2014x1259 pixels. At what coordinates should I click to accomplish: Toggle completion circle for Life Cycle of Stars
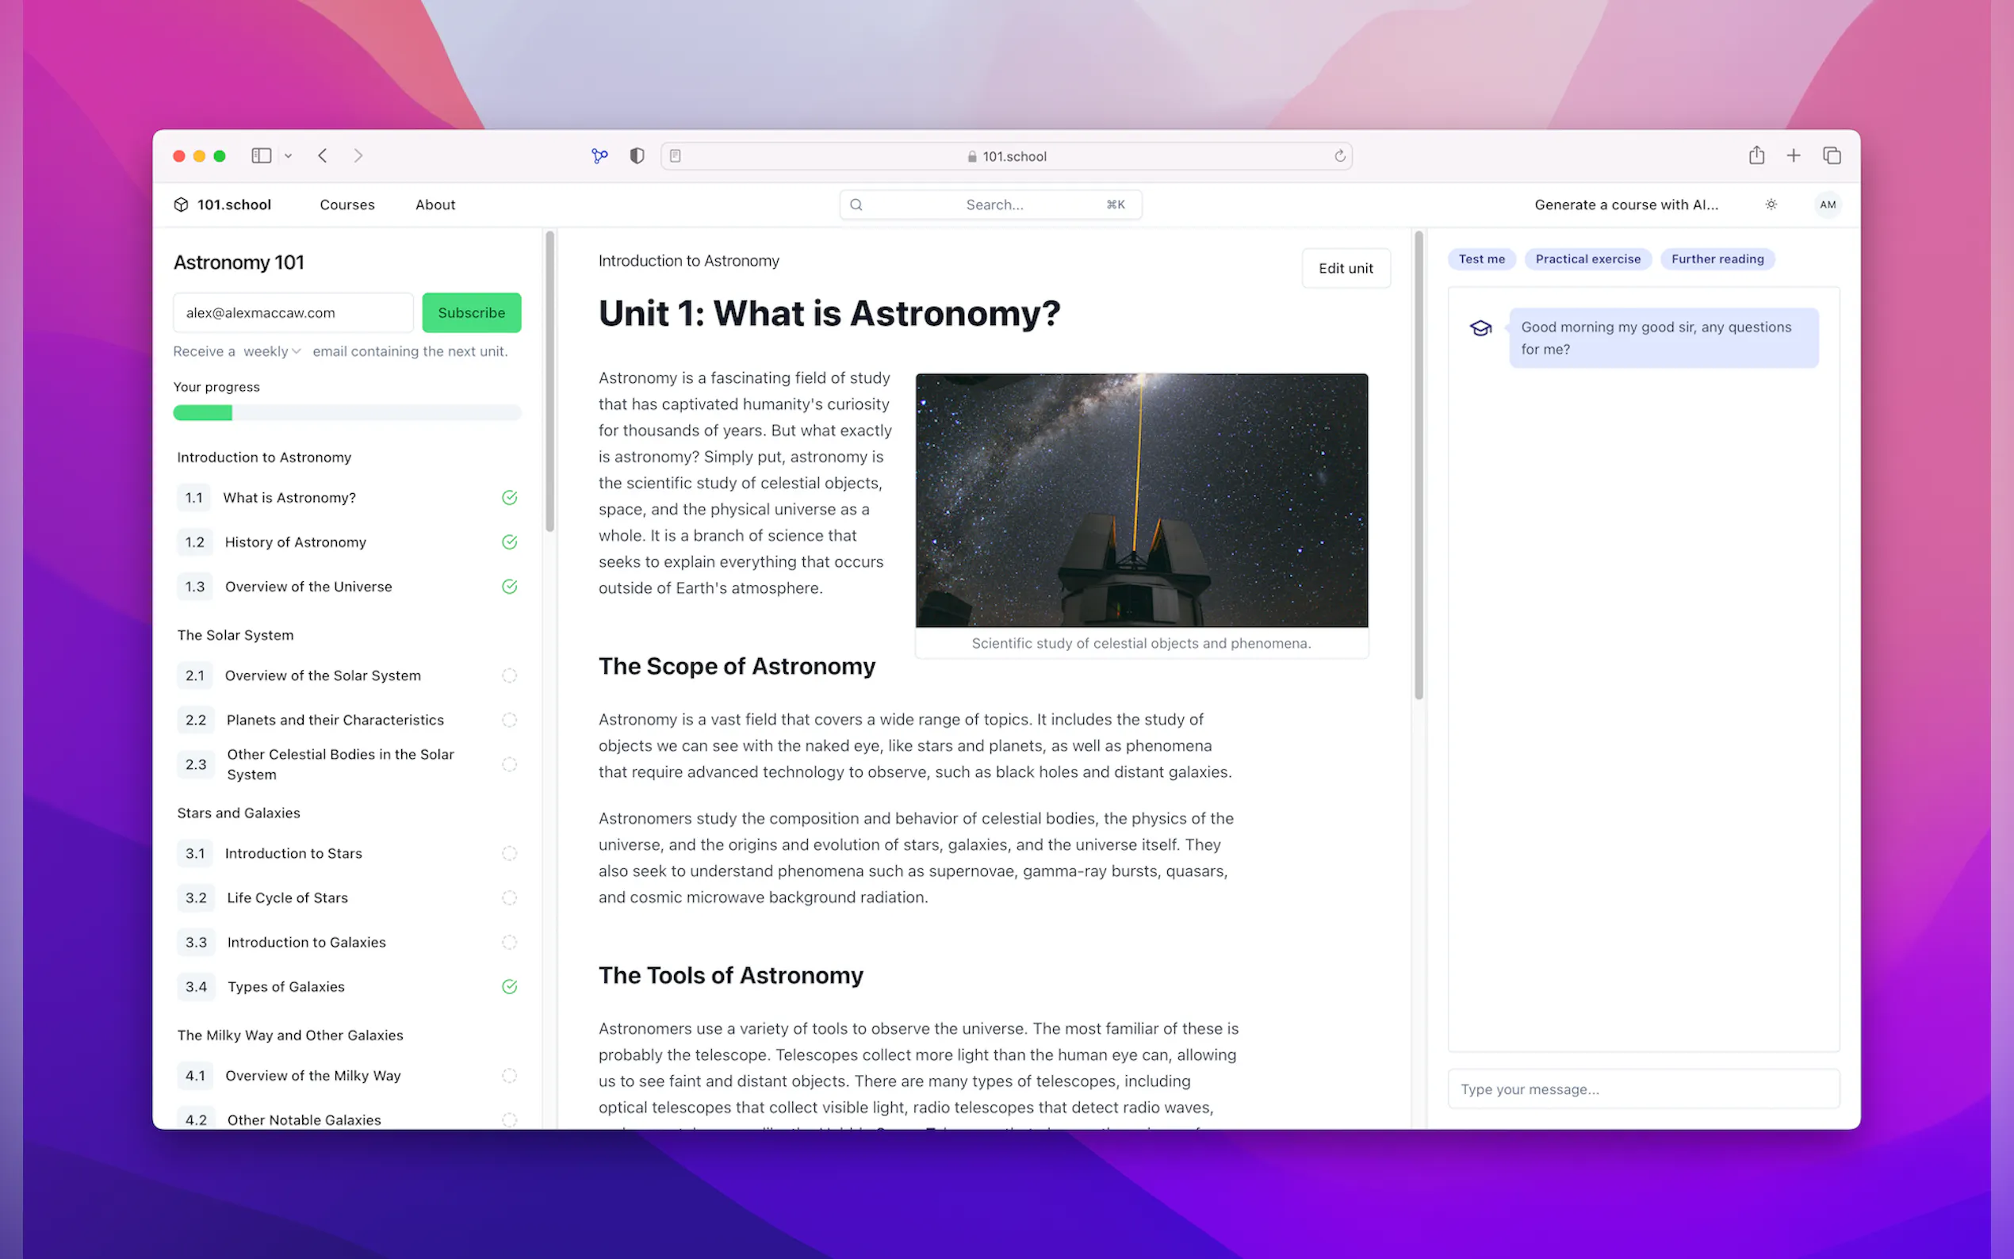tap(510, 897)
